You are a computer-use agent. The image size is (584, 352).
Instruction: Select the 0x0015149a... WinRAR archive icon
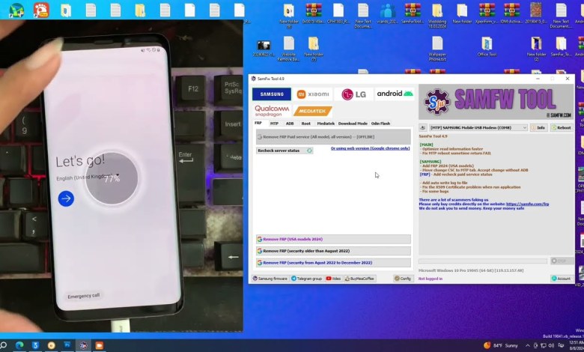coord(314,14)
